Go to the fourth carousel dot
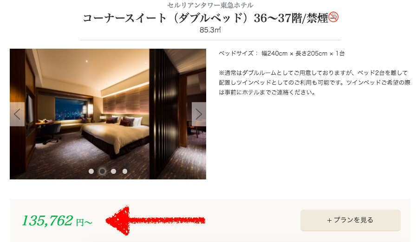The image size is (417, 242). tap(125, 172)
